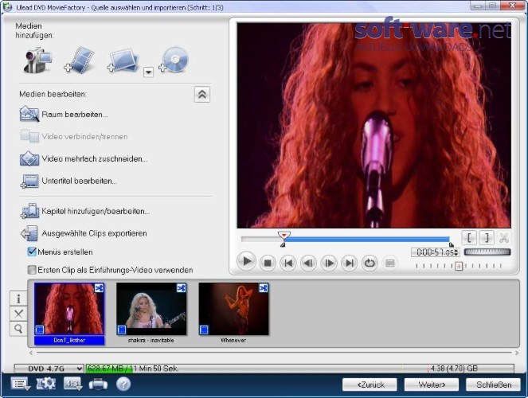
Task: Open dropdown arrow next to slideshow icon
Action: pos(148,72)
